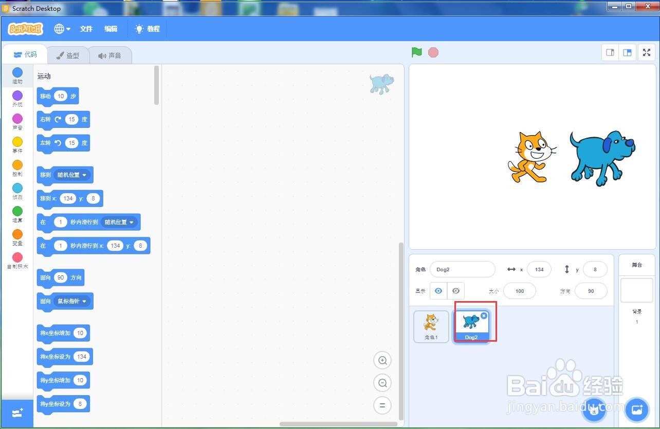Select the 控制 block category

(x=17, y=168)
